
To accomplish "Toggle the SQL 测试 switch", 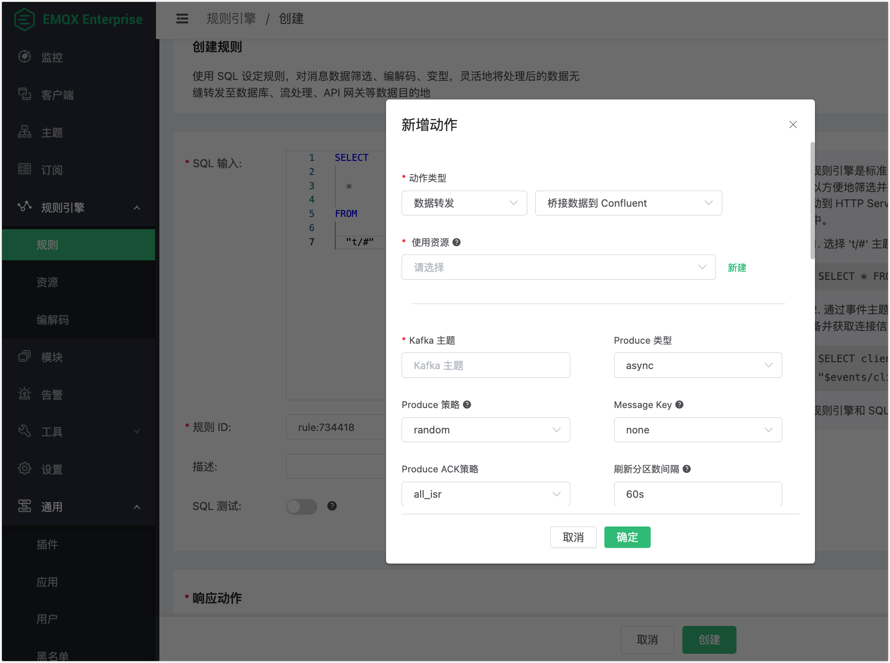I will coord(301,507).
